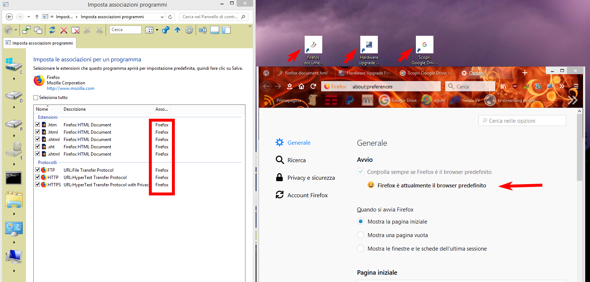Select Mostra una pagina vuota radio button
590x282 pixels.
(361, 235)
